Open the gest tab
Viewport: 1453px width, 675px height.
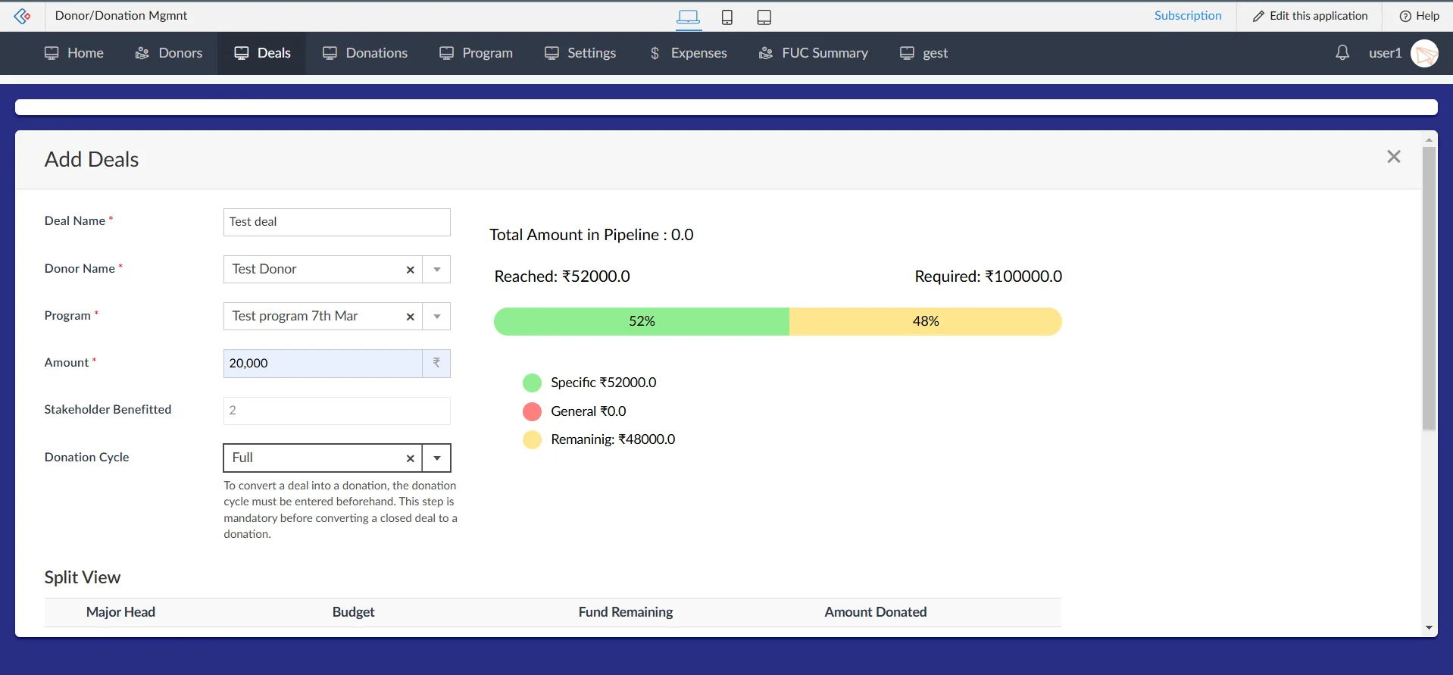[923, 53]
